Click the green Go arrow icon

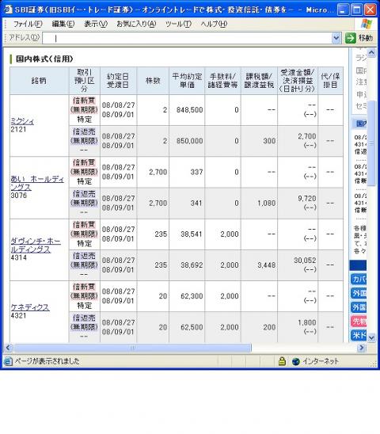(351, 38)
